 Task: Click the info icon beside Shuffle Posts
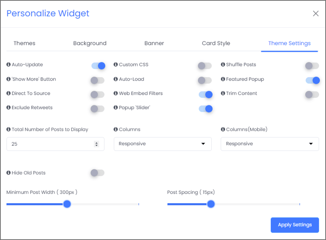(x=223, y=64)
